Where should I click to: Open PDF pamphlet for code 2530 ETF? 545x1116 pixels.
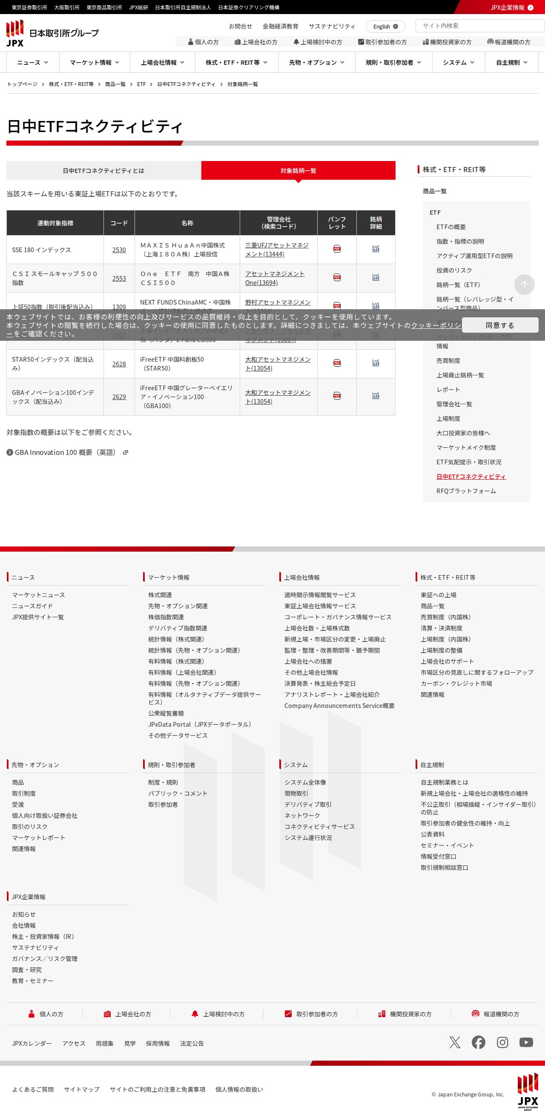click(x=337, y=249)
